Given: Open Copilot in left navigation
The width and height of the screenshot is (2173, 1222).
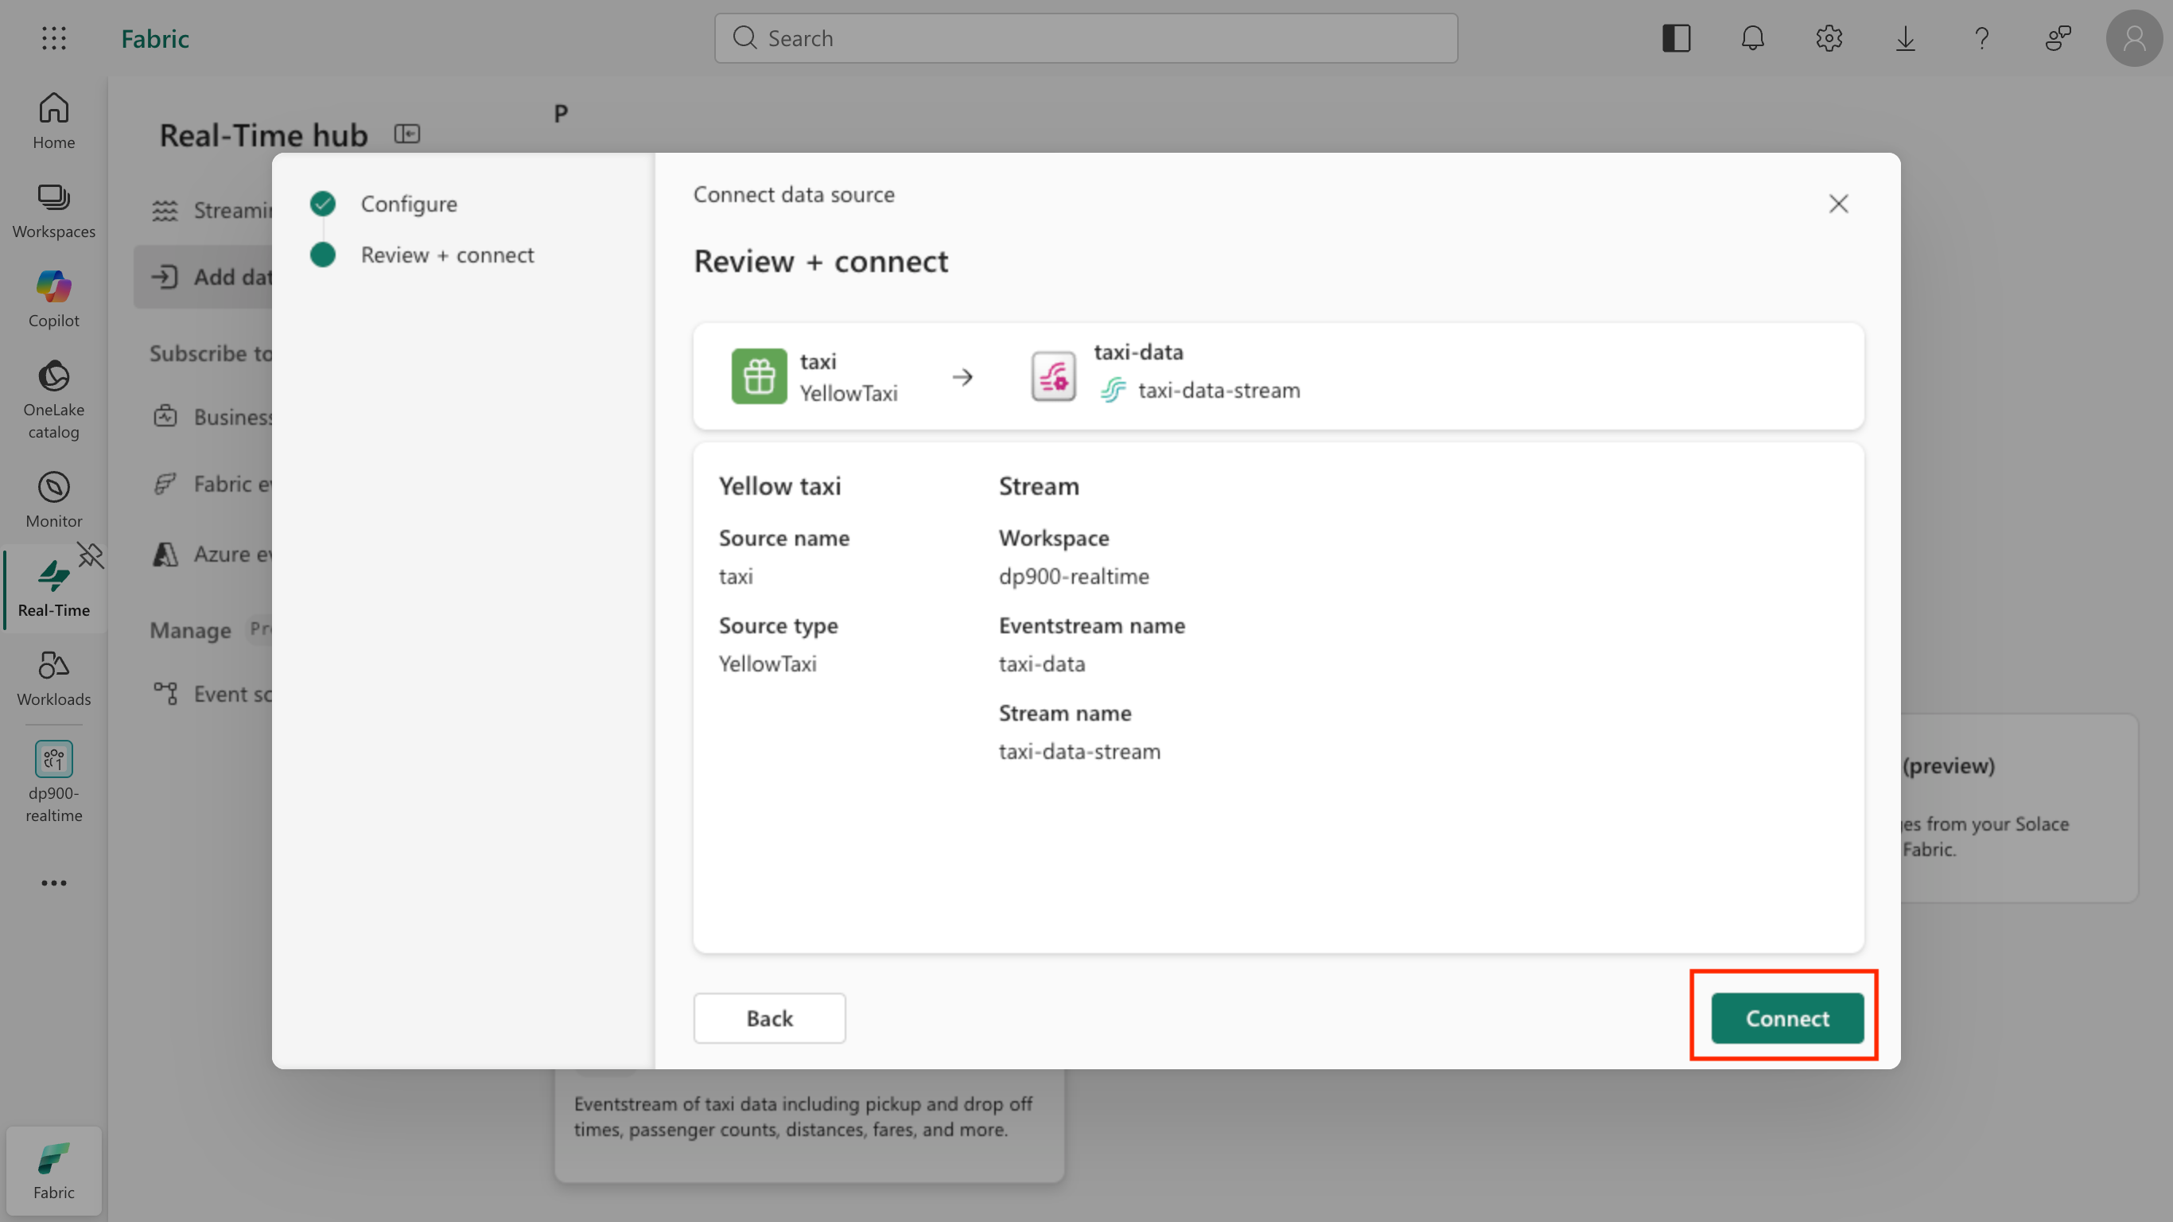Looking at the screenshot, I should (54, 300).
